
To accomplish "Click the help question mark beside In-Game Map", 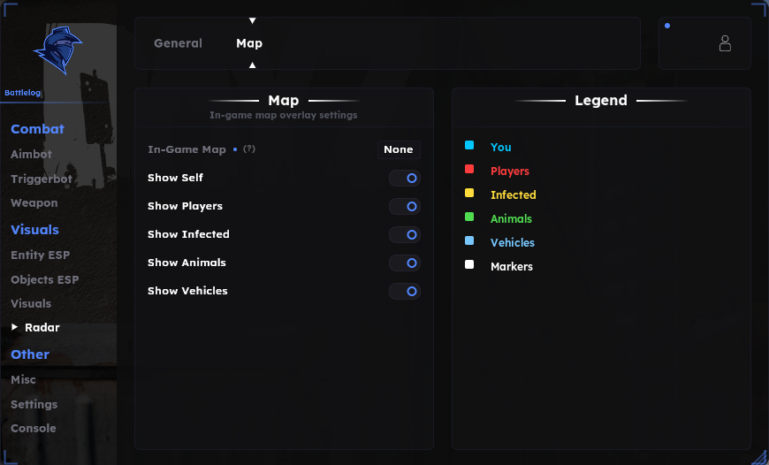I will point(249,149).
